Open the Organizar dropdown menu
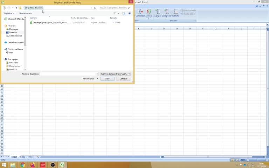269x168 pixels. click(x=9, y=13)
